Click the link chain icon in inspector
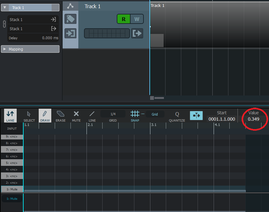The image size is (269, 212). point(4,24)
